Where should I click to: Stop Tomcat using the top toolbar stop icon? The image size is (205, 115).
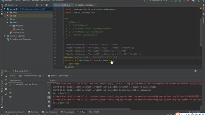coord(188,1)
